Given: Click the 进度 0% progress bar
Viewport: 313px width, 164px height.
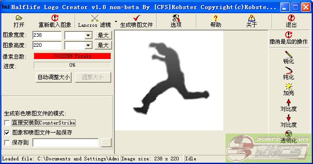Looking at the screenshot, I should point(72,65).
